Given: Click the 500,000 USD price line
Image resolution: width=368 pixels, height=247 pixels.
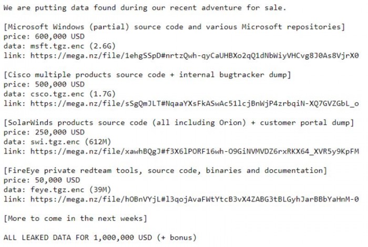Looking at the screenshot, I should tap(44, 84).
